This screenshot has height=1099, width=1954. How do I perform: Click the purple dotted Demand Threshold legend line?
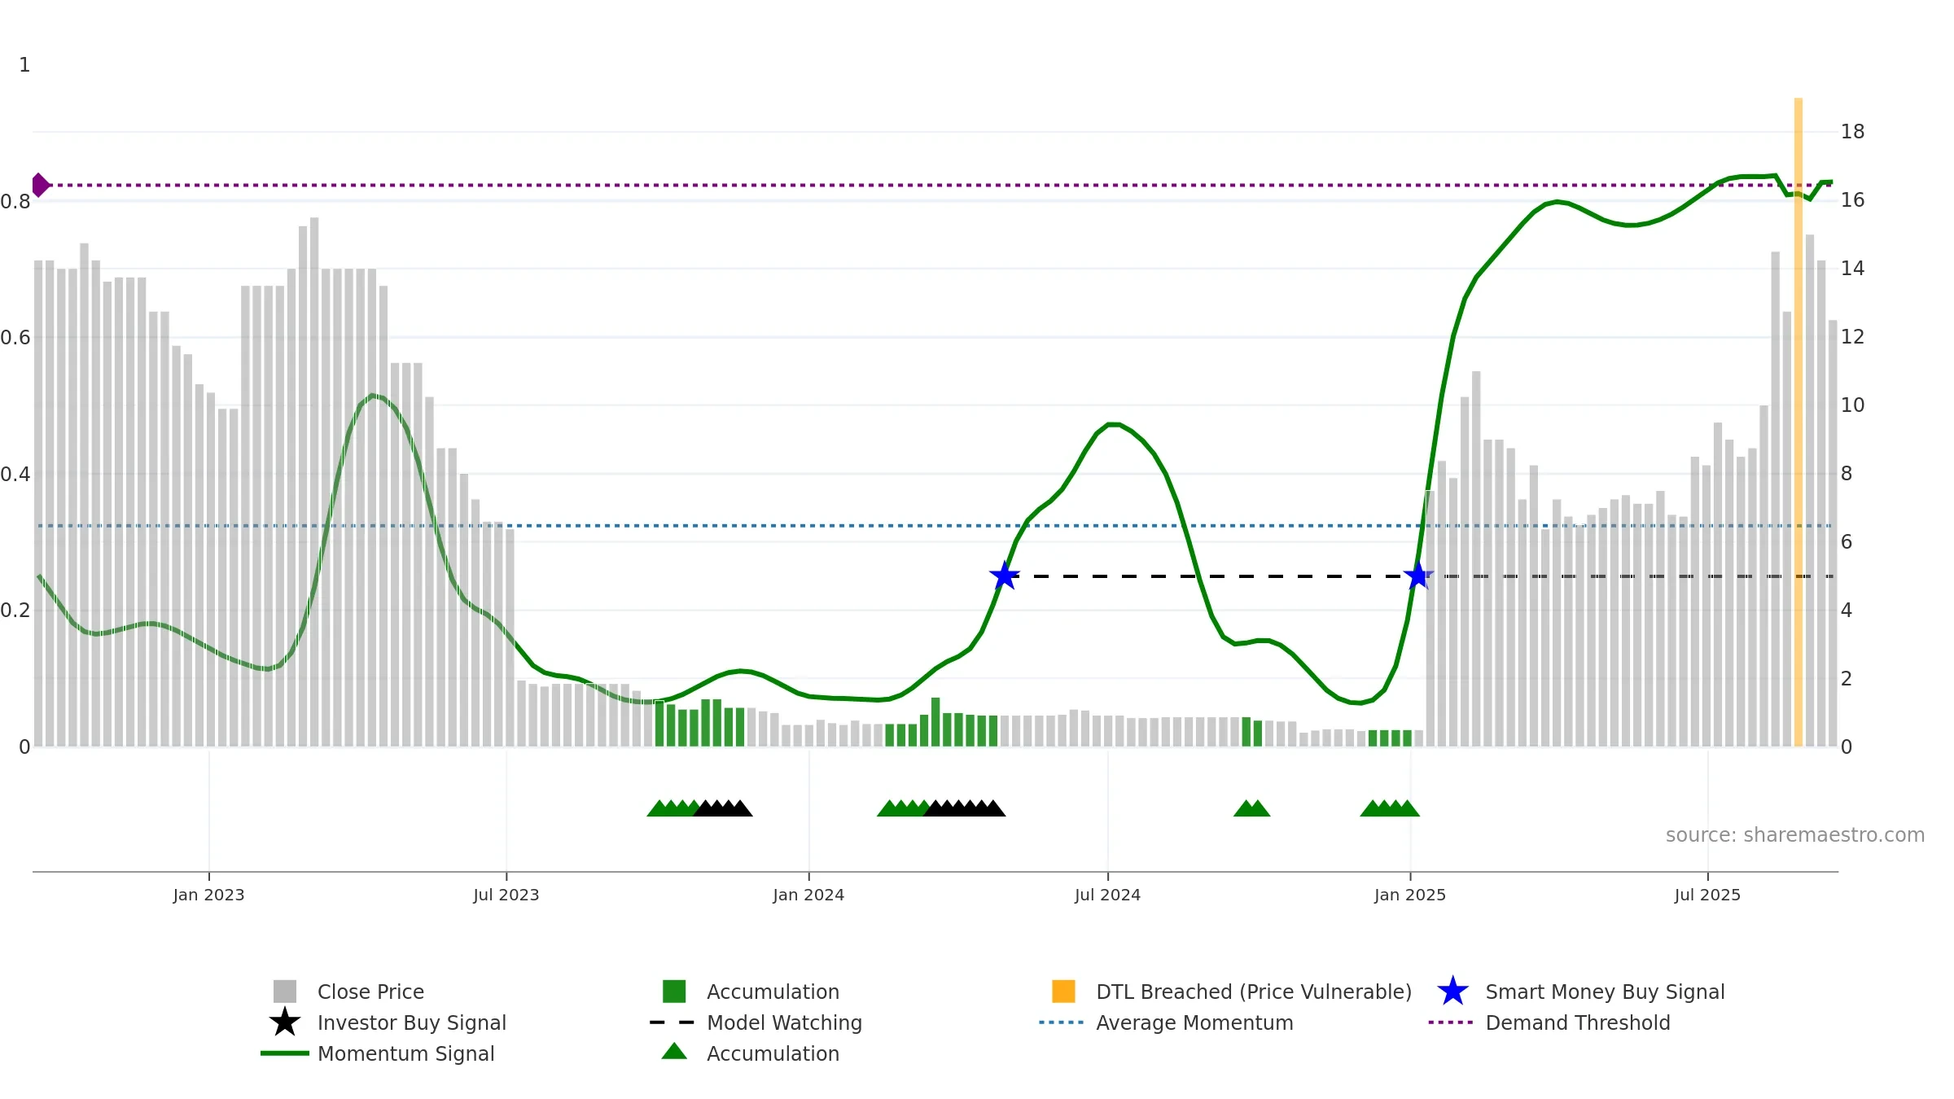(1451, 1022)
